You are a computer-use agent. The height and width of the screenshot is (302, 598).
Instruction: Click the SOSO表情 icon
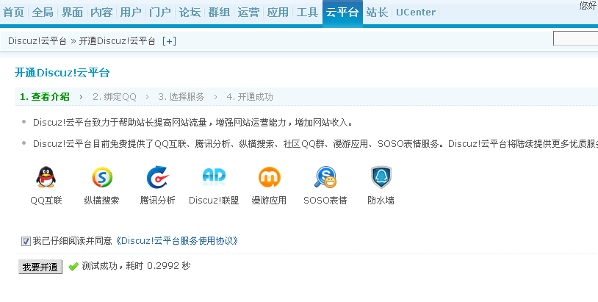tap(325, 177)
